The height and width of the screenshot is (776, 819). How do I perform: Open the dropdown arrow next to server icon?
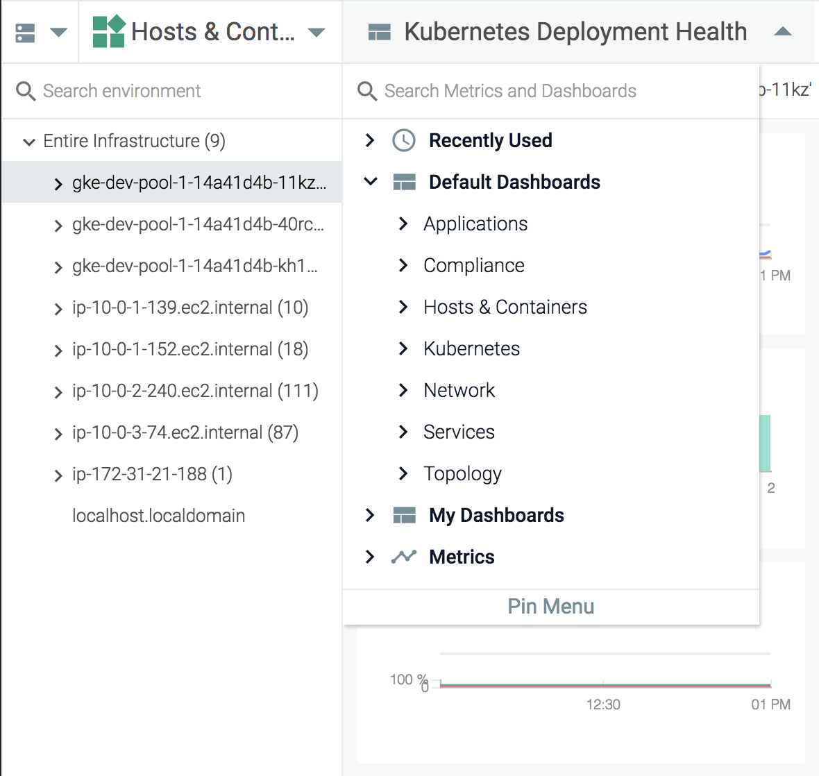58,33
